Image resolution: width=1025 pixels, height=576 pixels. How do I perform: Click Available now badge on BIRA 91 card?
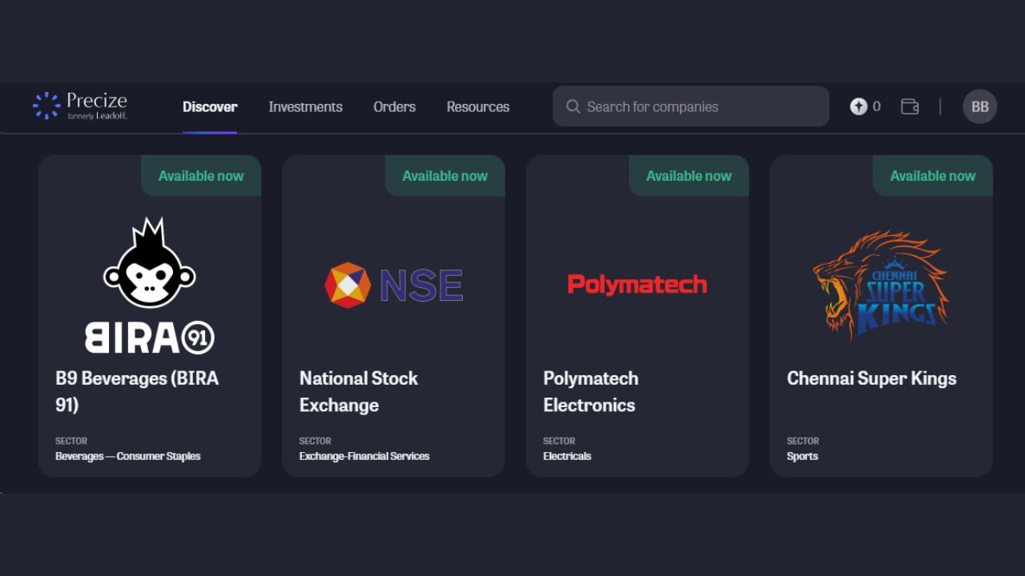coord(201,176)
